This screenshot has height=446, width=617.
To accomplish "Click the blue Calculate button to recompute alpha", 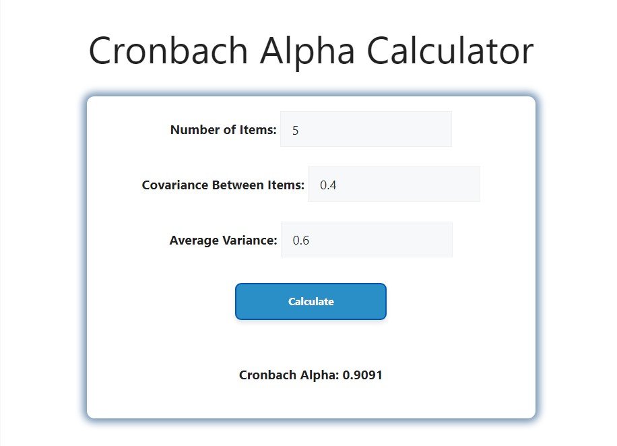I will click(x=311, y=301).
